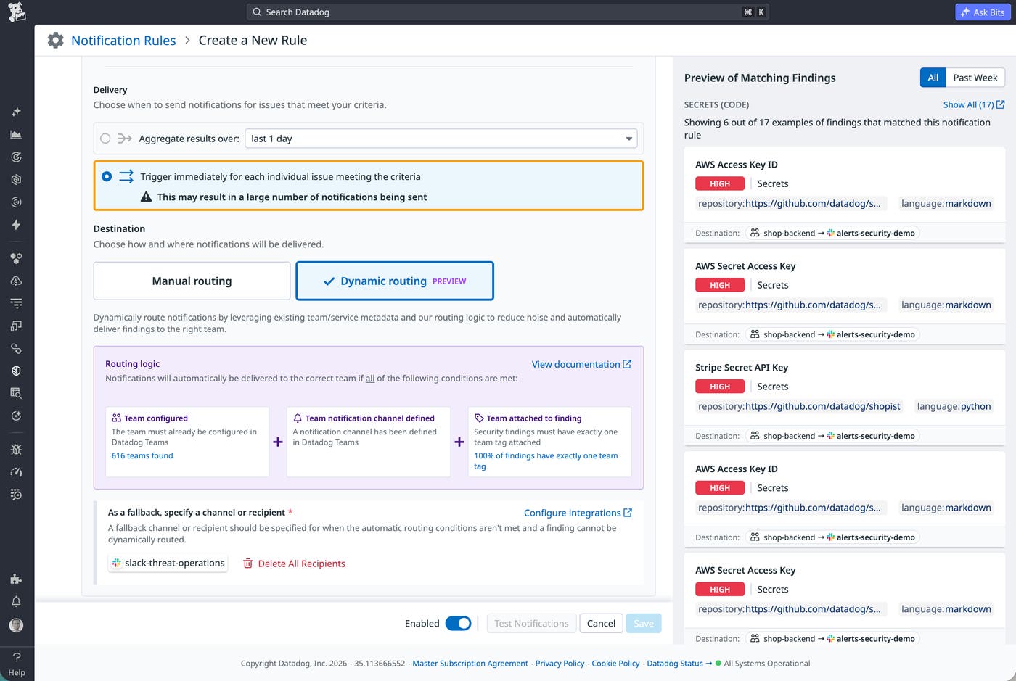Viewport: 1016px width, 681px height.
Task: Open the sparkles icon in sidebar
Action: click(16, 112)
